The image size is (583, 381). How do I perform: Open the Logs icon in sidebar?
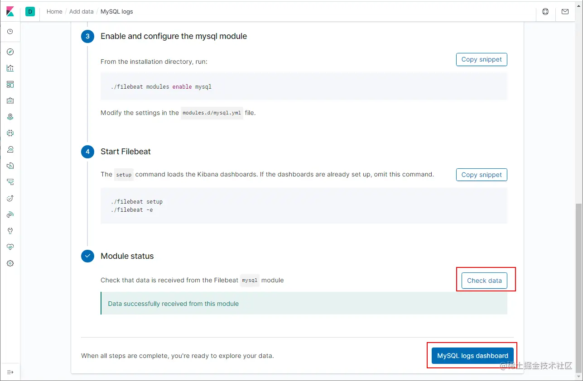click(10, 166)
